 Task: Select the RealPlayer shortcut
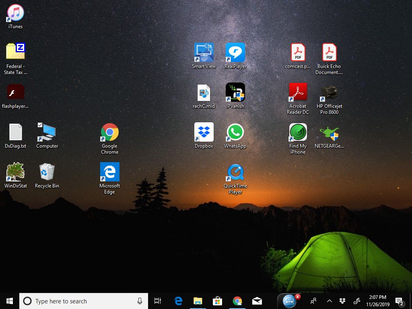coord(235,53)
